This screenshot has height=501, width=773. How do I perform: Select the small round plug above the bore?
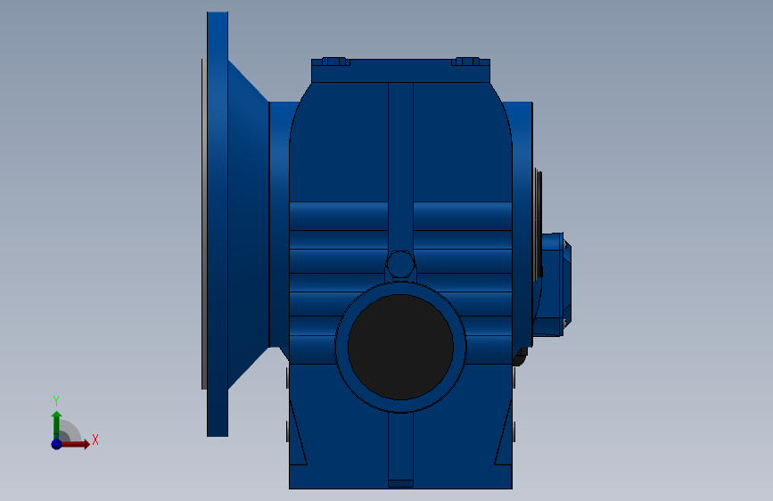pos(400,264)
